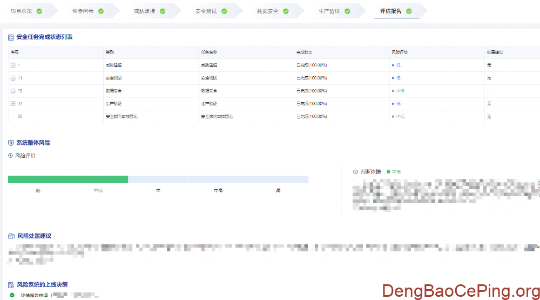Click the risk bar segment above 中高
Screen dimensions: 540x300
218,179
